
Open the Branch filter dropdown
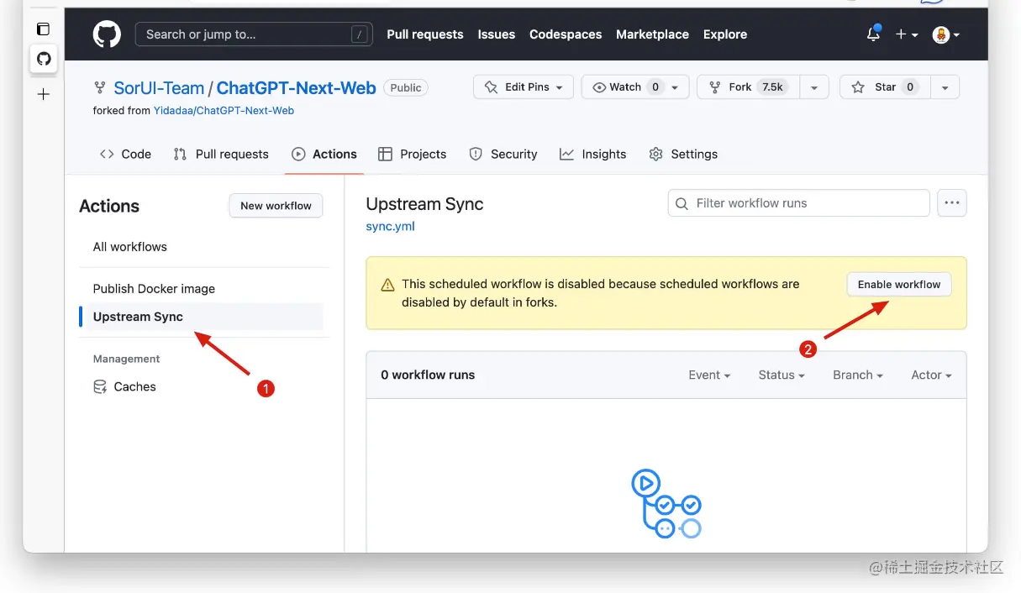[858, 375]
